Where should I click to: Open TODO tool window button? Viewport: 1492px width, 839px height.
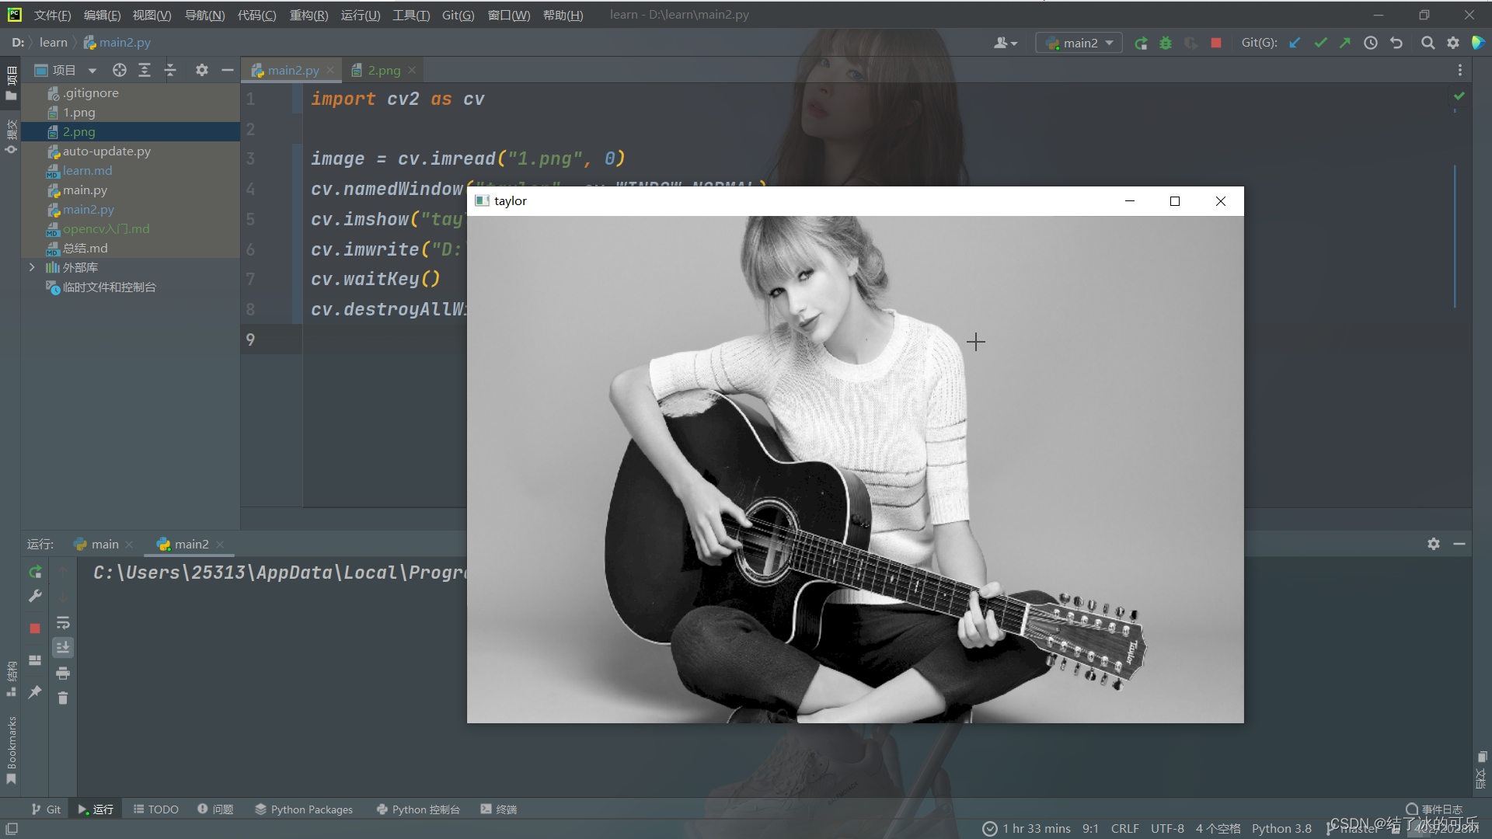tap(156, 809)
